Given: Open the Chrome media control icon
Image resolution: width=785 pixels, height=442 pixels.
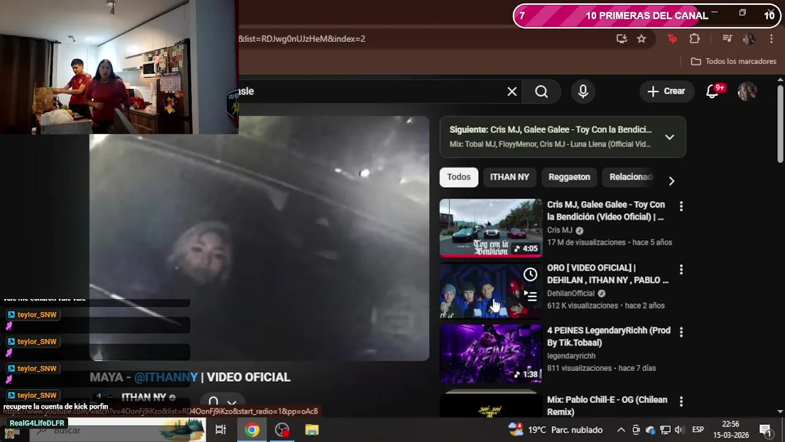Looking at the screenshot, I should [727, 39].
